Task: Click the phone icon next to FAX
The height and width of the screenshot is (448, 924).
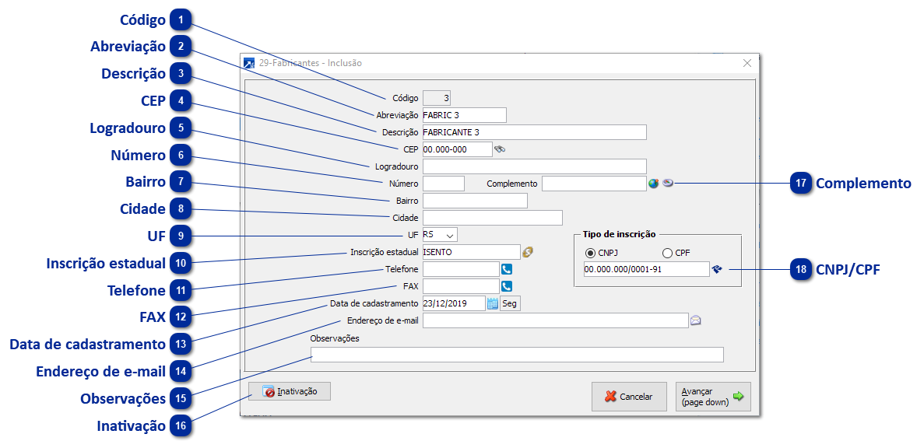Action: pyautogui.click(x=506, y=286)
